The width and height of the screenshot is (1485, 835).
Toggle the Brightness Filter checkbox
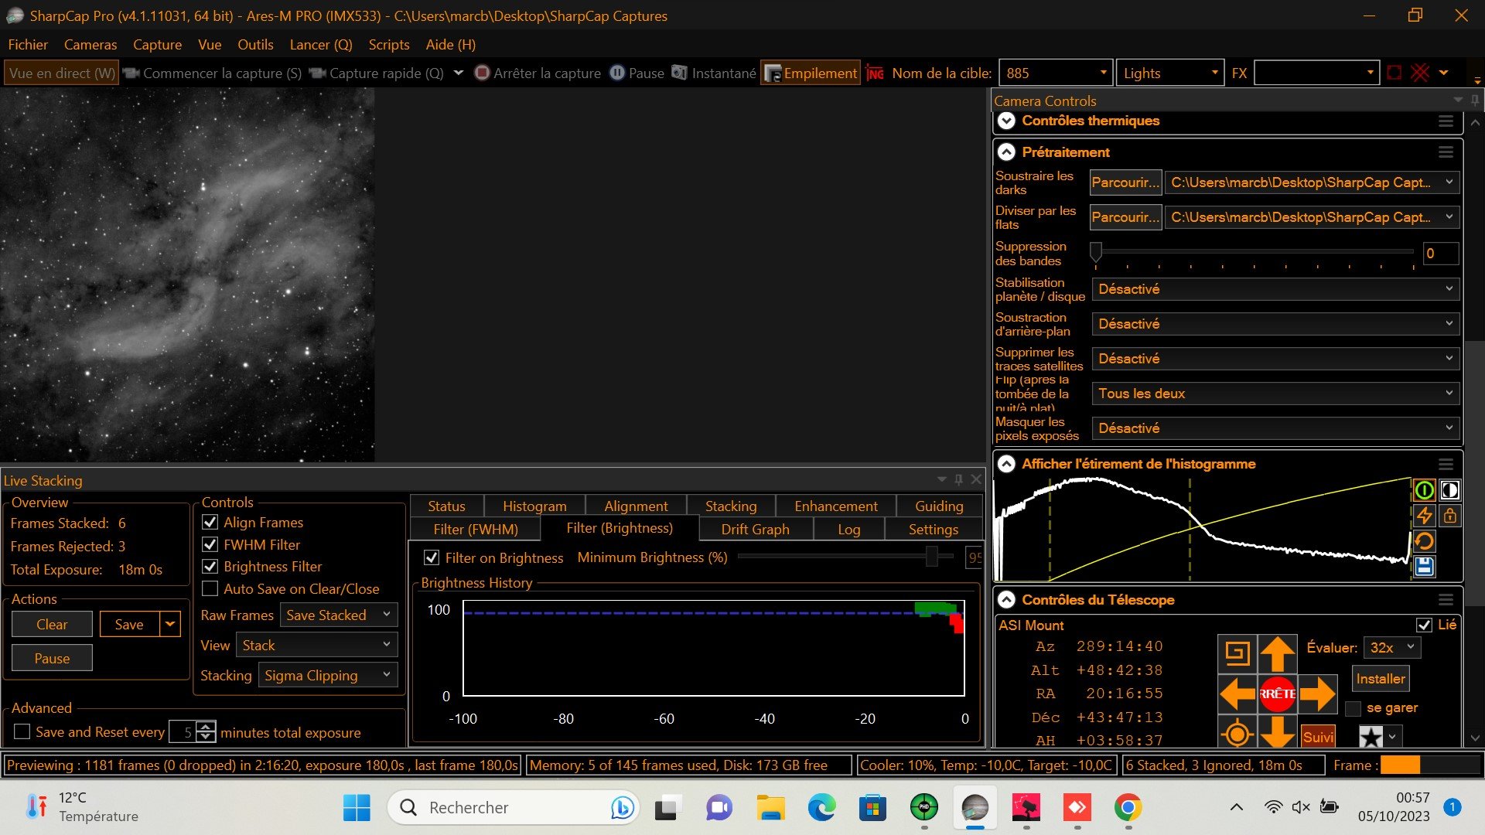pyautogui.click(x=210, y=567)
